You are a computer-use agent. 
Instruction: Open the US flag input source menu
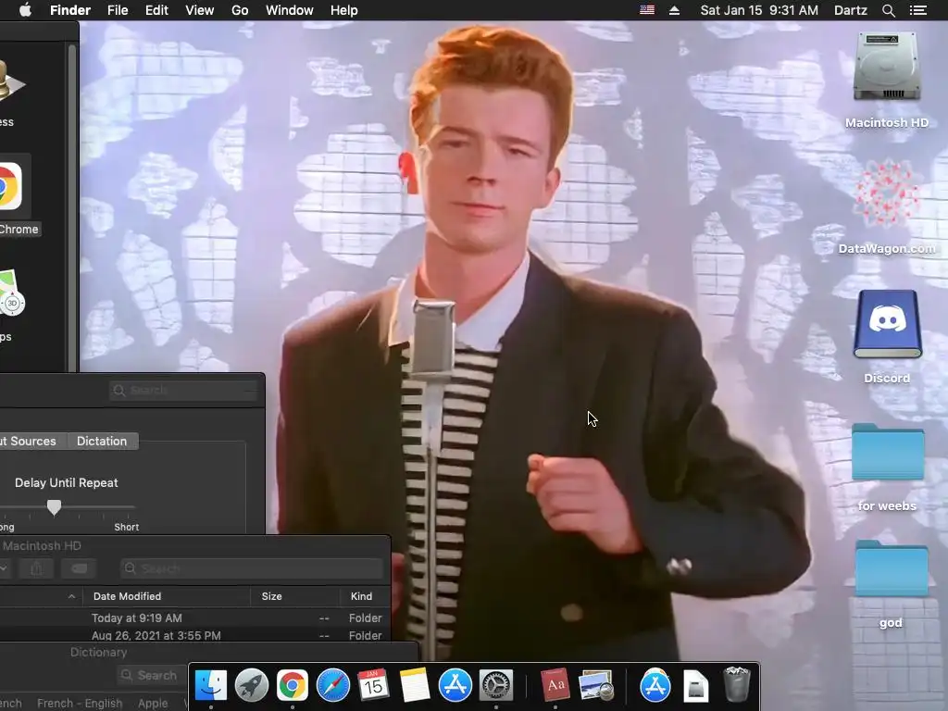(647, 10)
